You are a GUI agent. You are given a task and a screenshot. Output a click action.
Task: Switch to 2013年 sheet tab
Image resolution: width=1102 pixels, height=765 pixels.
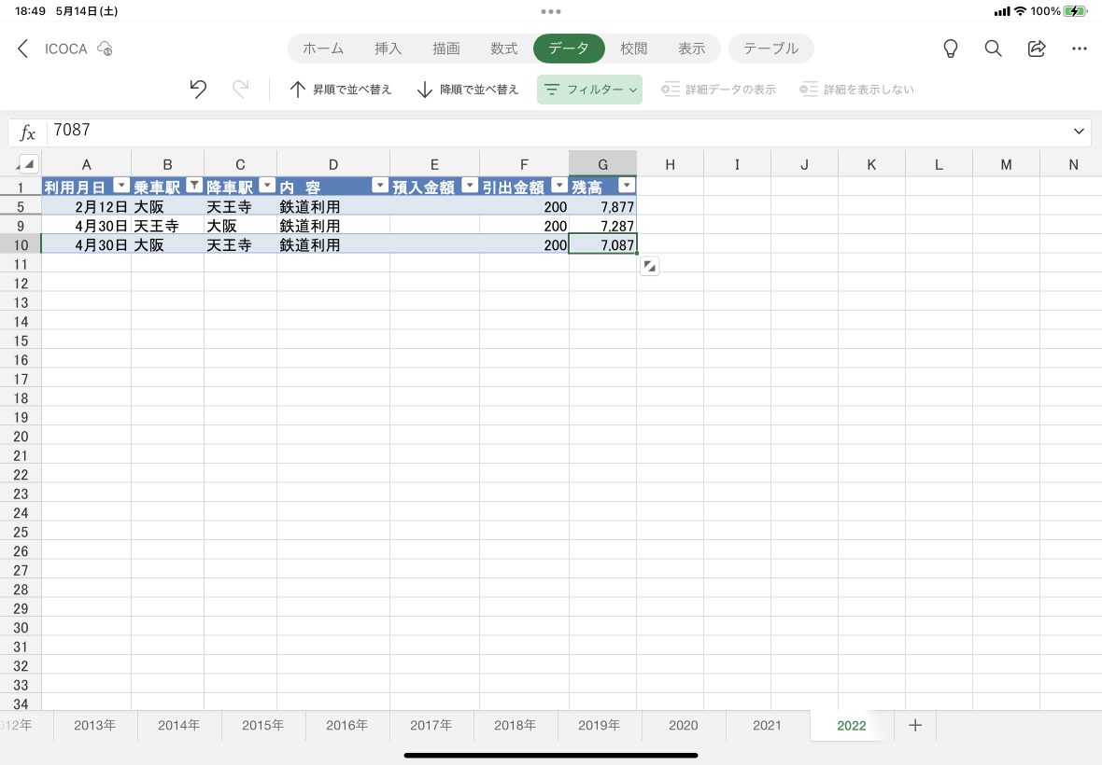pyautogui.click(x=95, y=725)
